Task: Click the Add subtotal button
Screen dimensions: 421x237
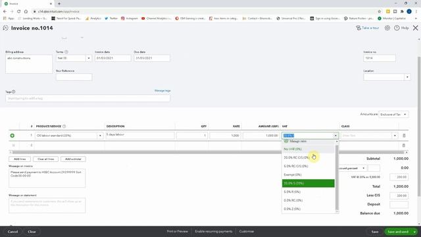Action: click(x=73, y=159)
